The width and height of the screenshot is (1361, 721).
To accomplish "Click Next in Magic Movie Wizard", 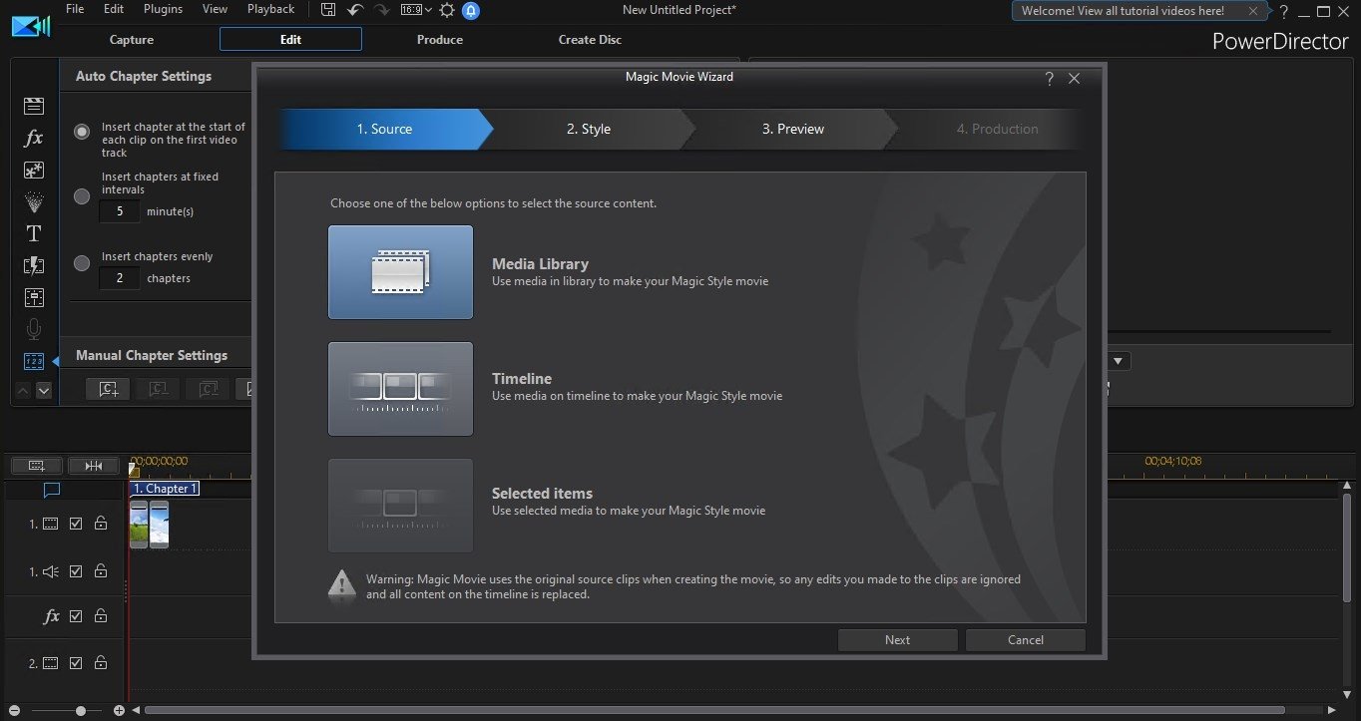I will (x=897, y=640).
